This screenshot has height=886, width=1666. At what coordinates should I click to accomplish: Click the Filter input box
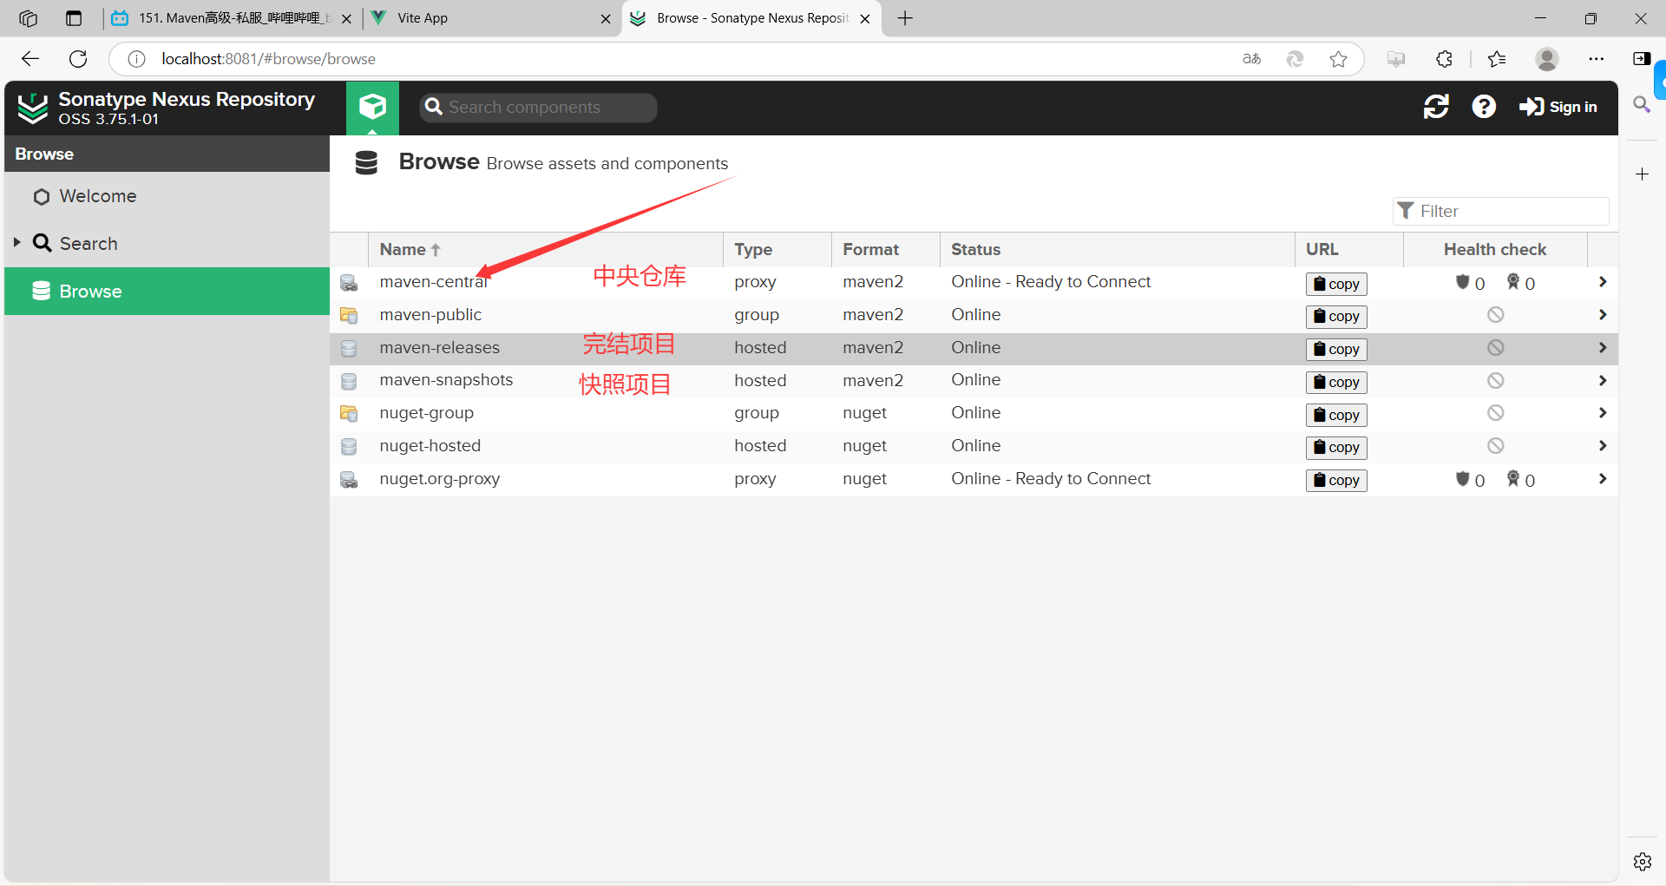(1501, 211)
